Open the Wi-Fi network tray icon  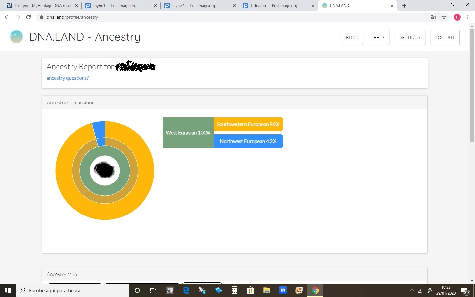[420, 290]
